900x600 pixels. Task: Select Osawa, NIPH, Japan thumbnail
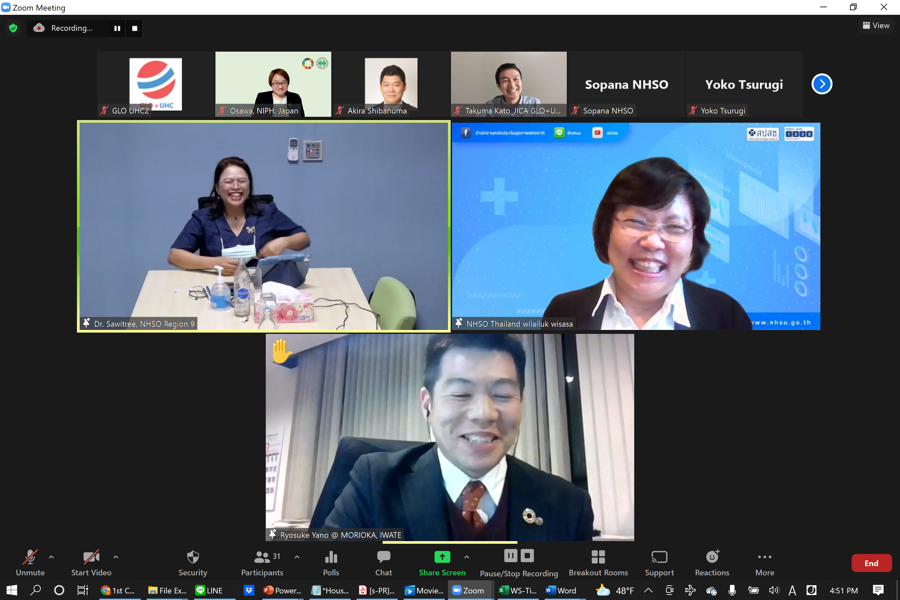(273, 84)
